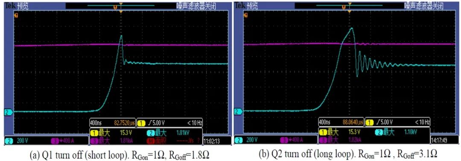Click channel 2 ground marker in left scope

pyautogui.click(x=8, y=112)
